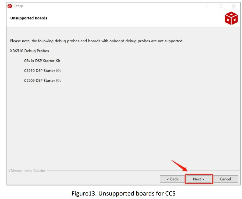The width and height of the screenshot is (242, 199).
Task: Click the empty title bar area
Action: (x=108, y=6)
